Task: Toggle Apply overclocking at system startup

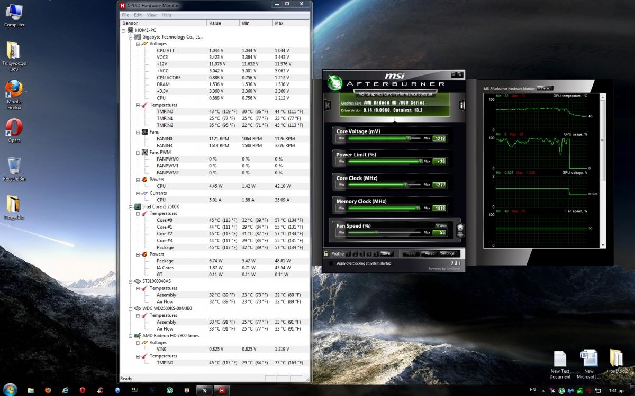Action: point(331,263)
